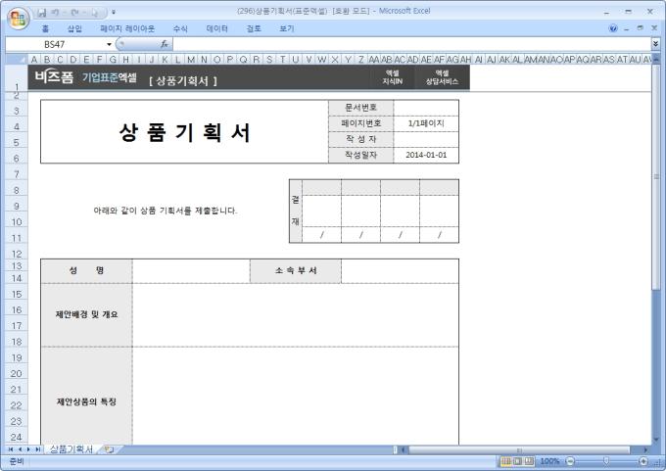Image resolution: width=666 pixels, height=471 pixels.
Task: Click the 2014-01-01 date cell
Action: [x=426, y=155]
